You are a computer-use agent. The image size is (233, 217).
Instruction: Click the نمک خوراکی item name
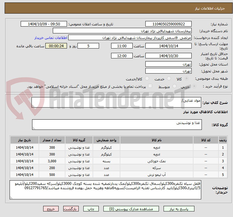(156, 161)
